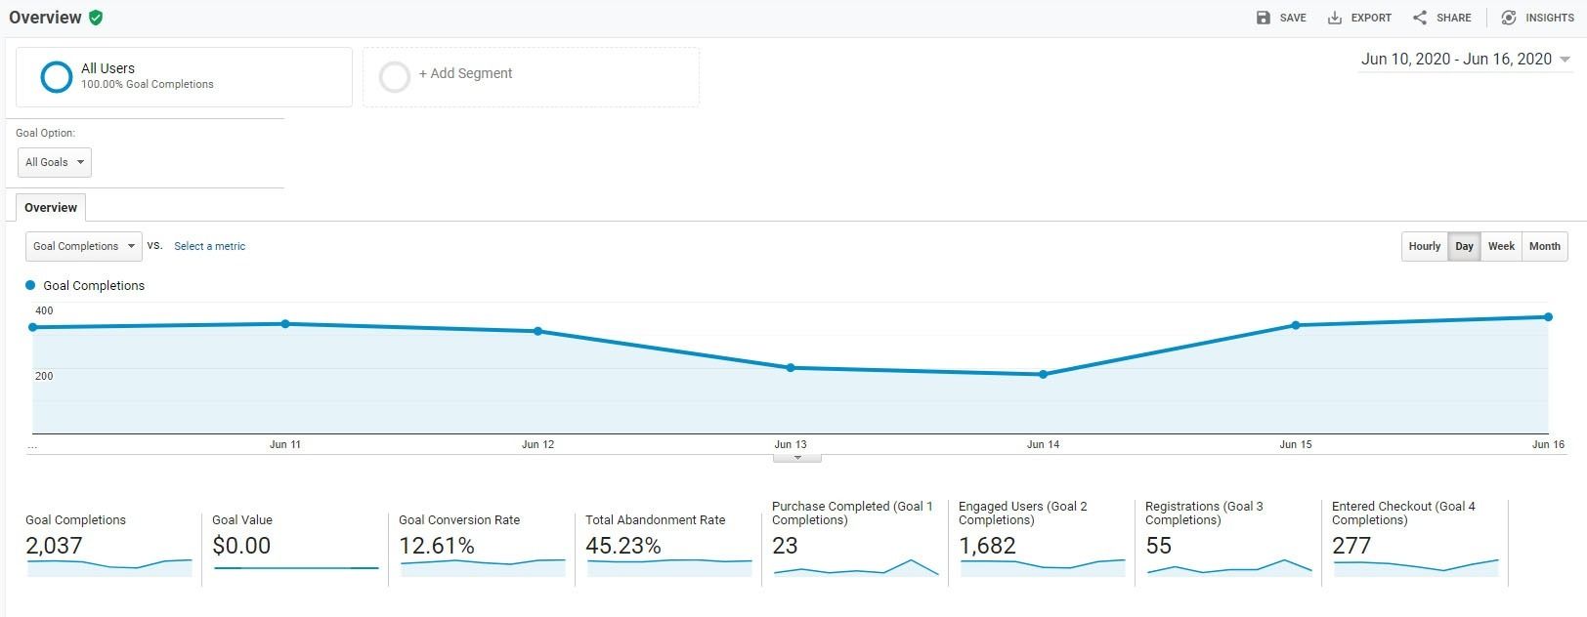
Task: Click the + Add Segment button
Action: point(465,73)
